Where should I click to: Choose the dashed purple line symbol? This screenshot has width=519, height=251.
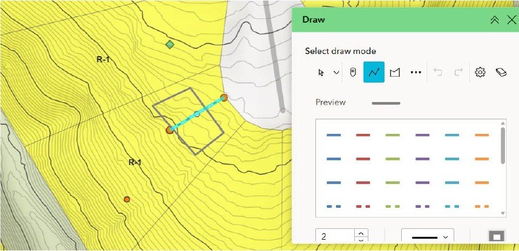422,206
